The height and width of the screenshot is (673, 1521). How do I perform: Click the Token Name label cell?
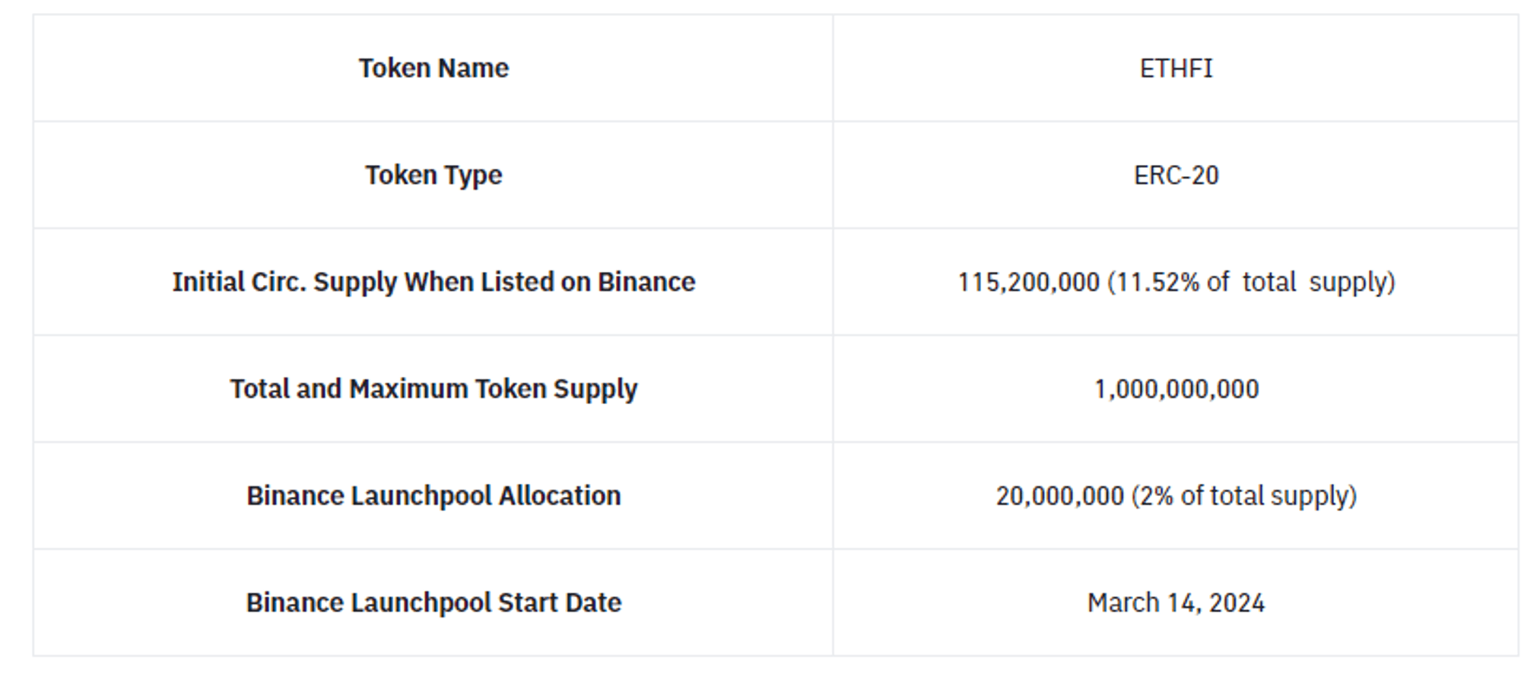[433, 68]
